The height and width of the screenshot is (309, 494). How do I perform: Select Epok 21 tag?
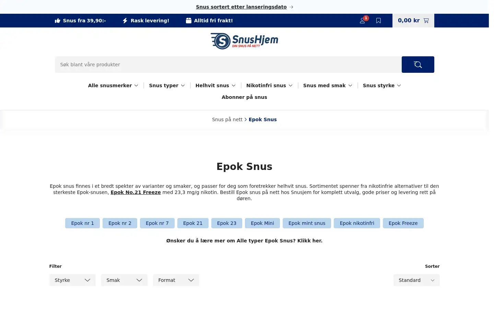pos(193,223)
